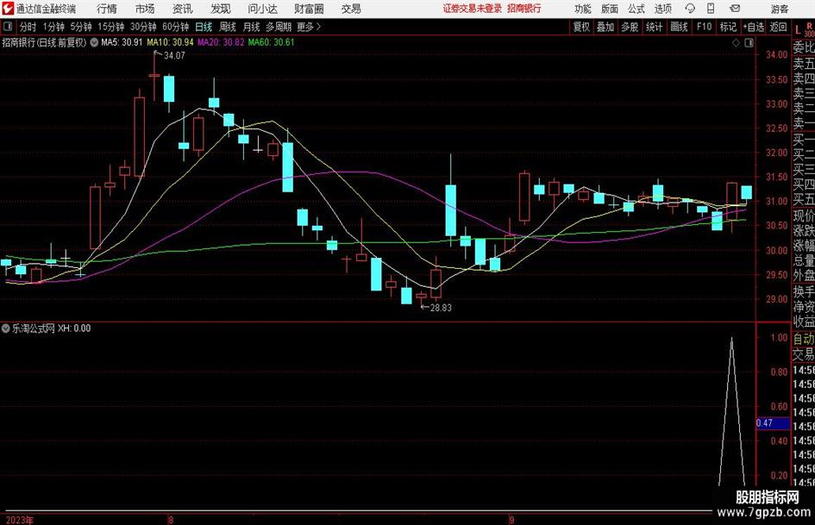Open the 市场 menu
This screenshot has width=815, height=525.
pyautogui.click(x=145, y=9)
